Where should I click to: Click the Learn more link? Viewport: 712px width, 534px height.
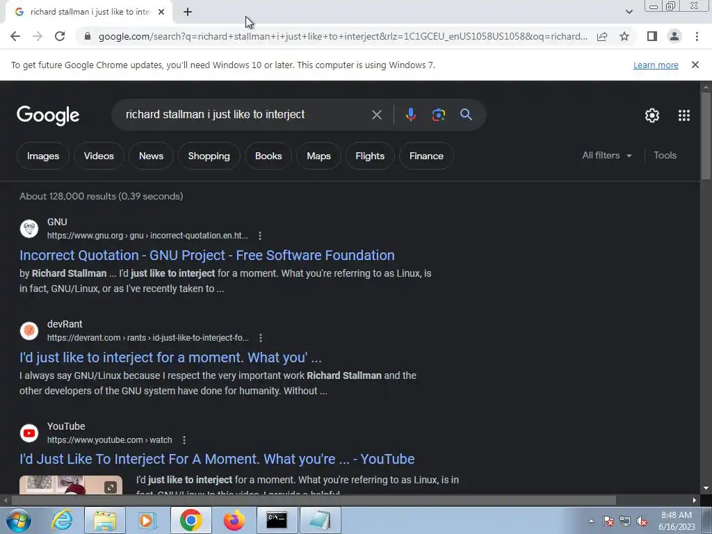(656, 65)
